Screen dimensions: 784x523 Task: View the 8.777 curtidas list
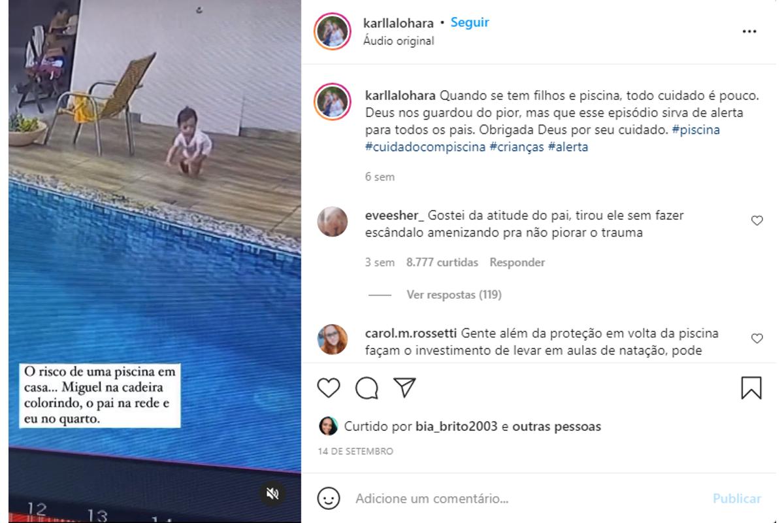pyautogui.click(x=442, y=262)
